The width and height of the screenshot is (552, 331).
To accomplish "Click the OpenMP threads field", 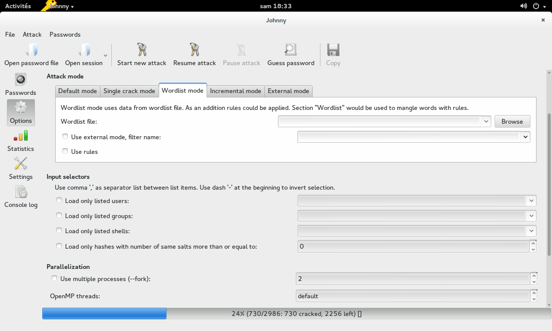I will pos(413,296).
